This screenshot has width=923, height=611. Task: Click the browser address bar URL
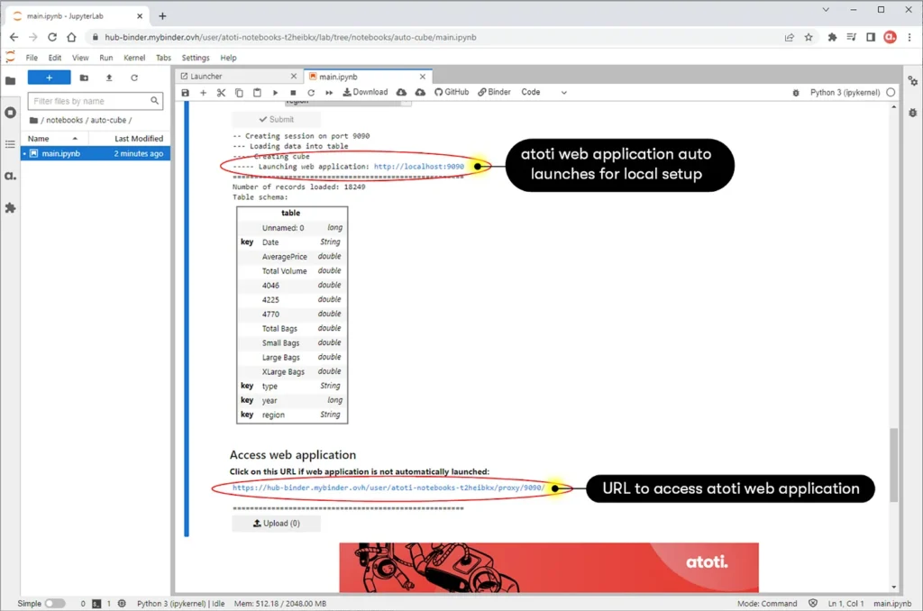tap(290, 37)
